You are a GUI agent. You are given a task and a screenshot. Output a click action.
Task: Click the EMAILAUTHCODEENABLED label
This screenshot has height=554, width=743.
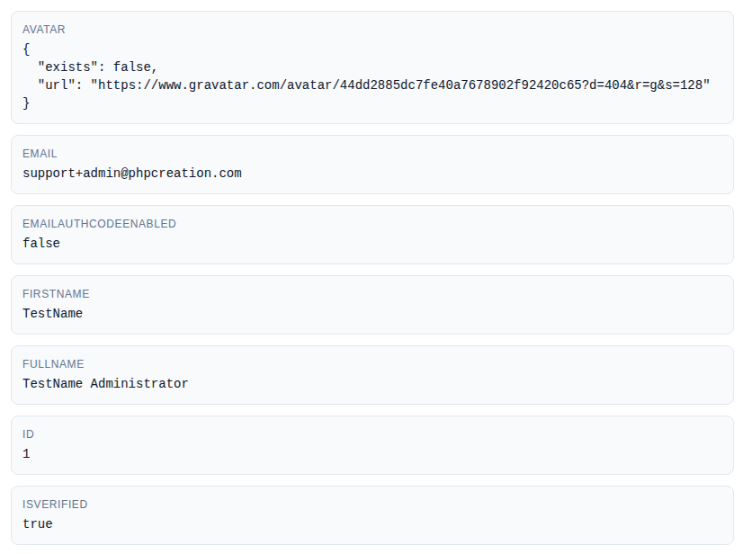tap(99, 224)
